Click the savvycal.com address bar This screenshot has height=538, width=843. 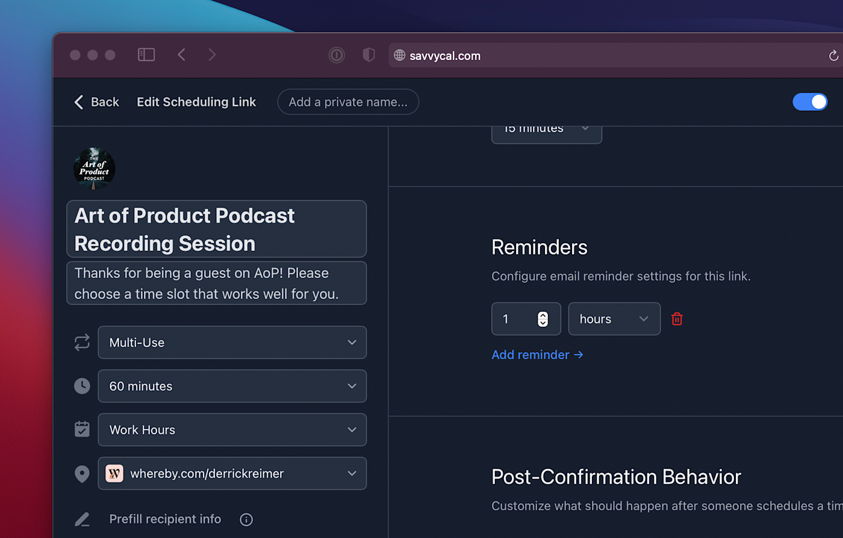pos(614,55)
